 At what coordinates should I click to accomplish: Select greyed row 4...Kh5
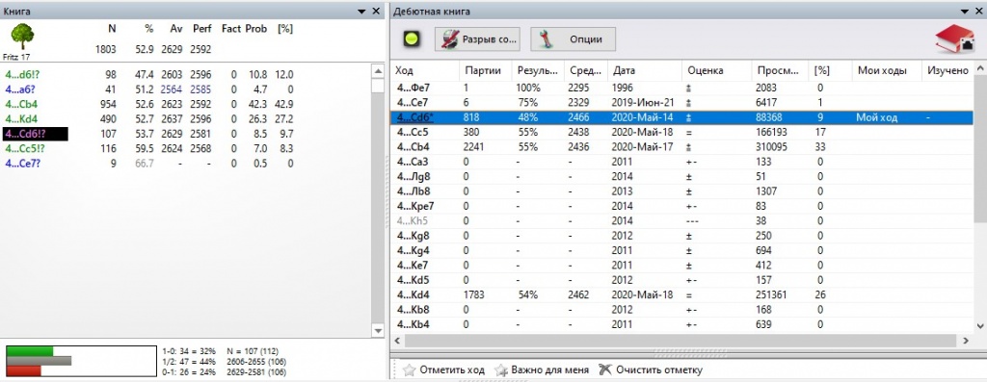[681, 220]
